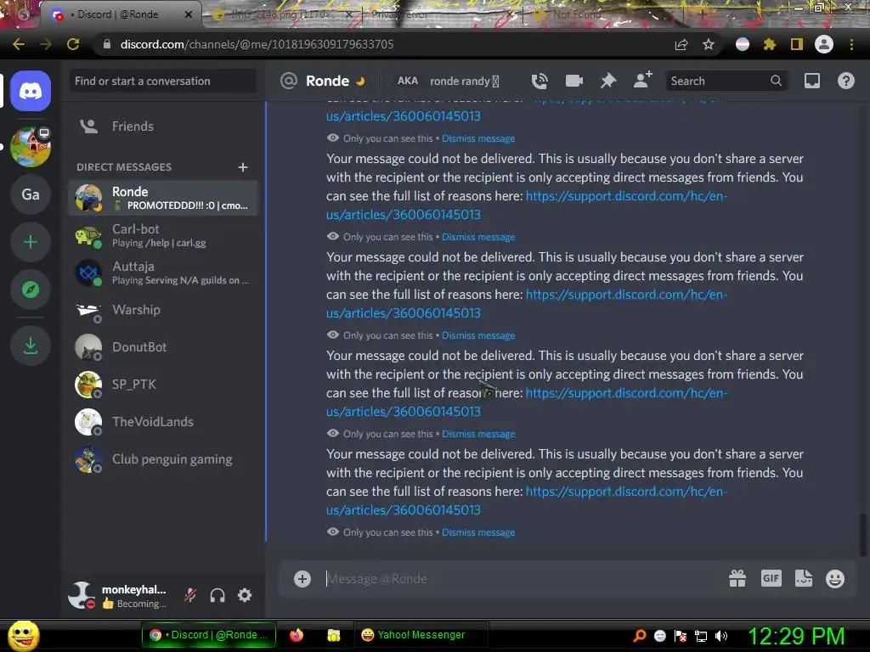The width and height of the screenshot is (870, 652).
Task: Add friends to DM icon
Action: (x=642, y=81)
